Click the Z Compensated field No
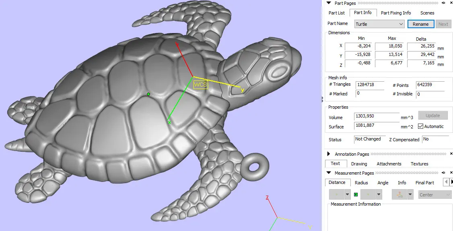 point(435,139)
